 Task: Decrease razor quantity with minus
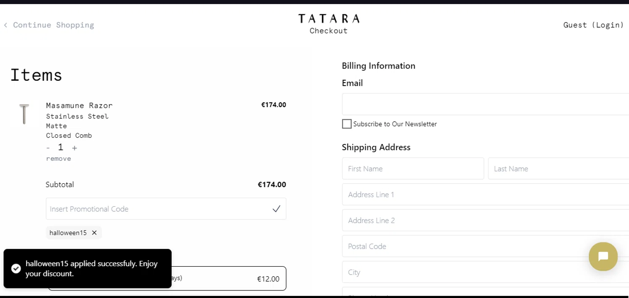tap(48, 148)
